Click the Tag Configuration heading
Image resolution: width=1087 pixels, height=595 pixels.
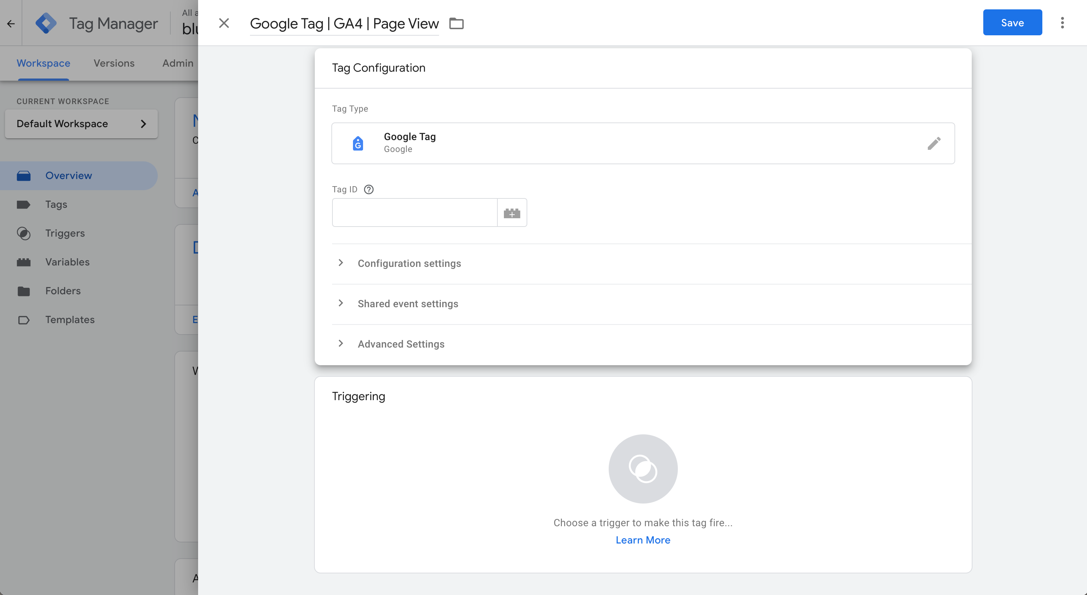pyautogui.click(x=379, y=68)
